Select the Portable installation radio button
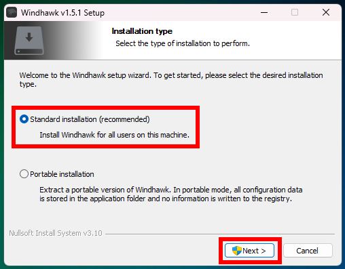 [24, 174]
